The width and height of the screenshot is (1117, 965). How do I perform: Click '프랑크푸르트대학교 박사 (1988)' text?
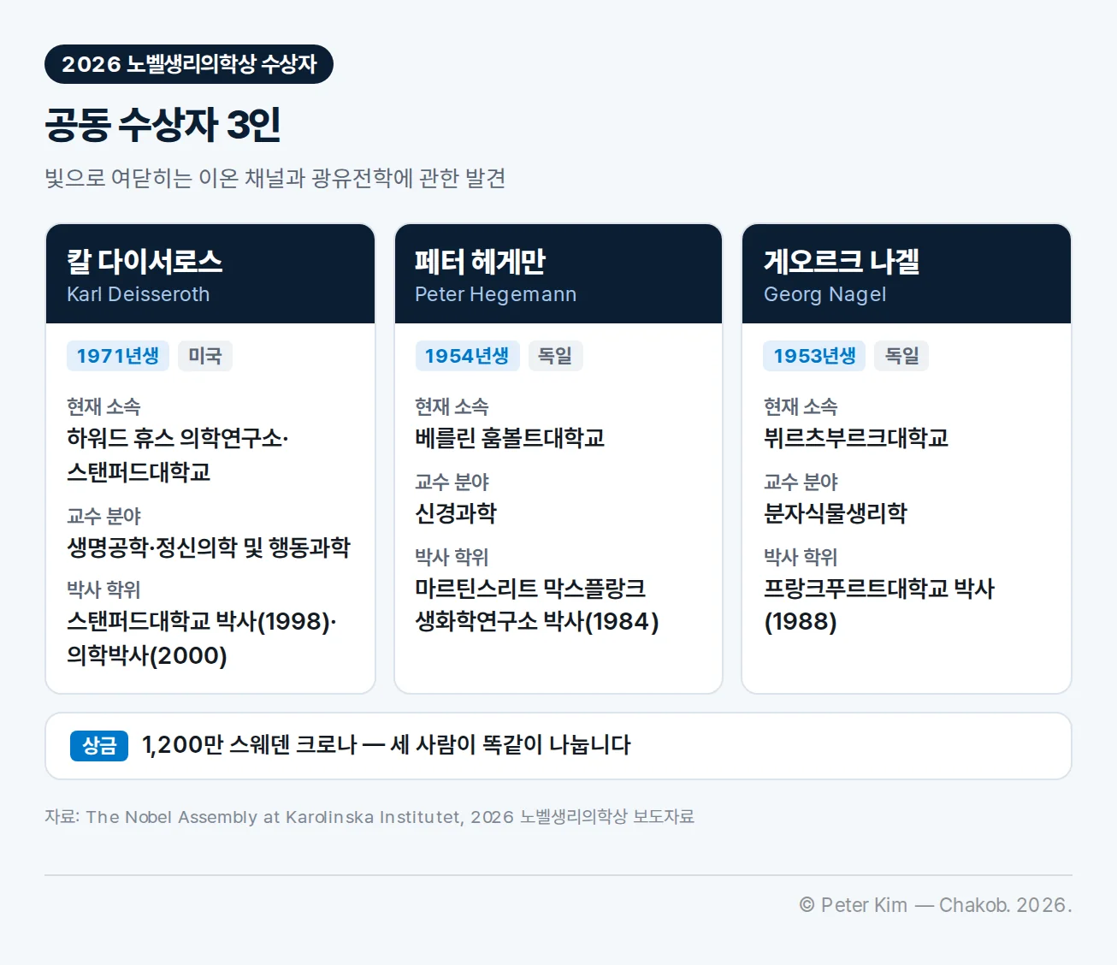(879, 605)
